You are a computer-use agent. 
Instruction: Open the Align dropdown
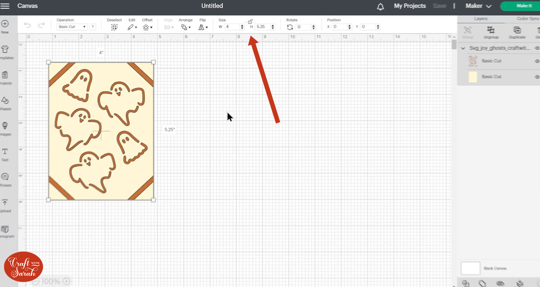169,27
